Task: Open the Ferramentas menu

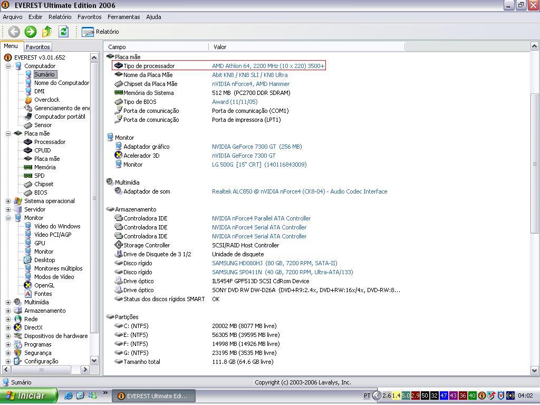Action: tap(123, 17)
